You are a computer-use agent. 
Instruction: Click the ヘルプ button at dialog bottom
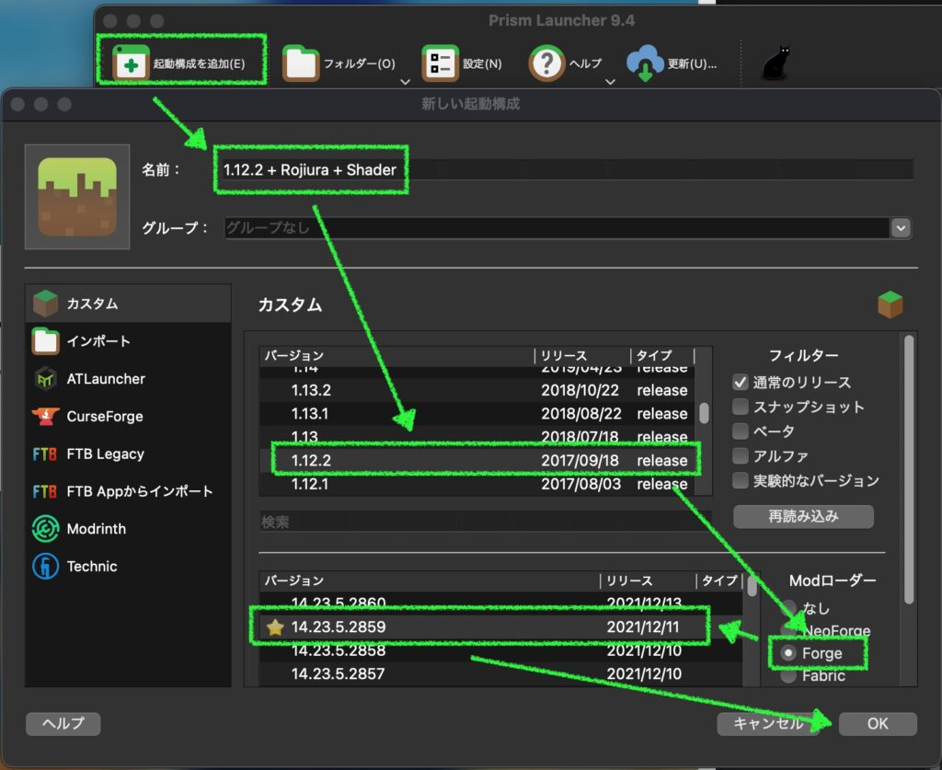tap(63, 723)
